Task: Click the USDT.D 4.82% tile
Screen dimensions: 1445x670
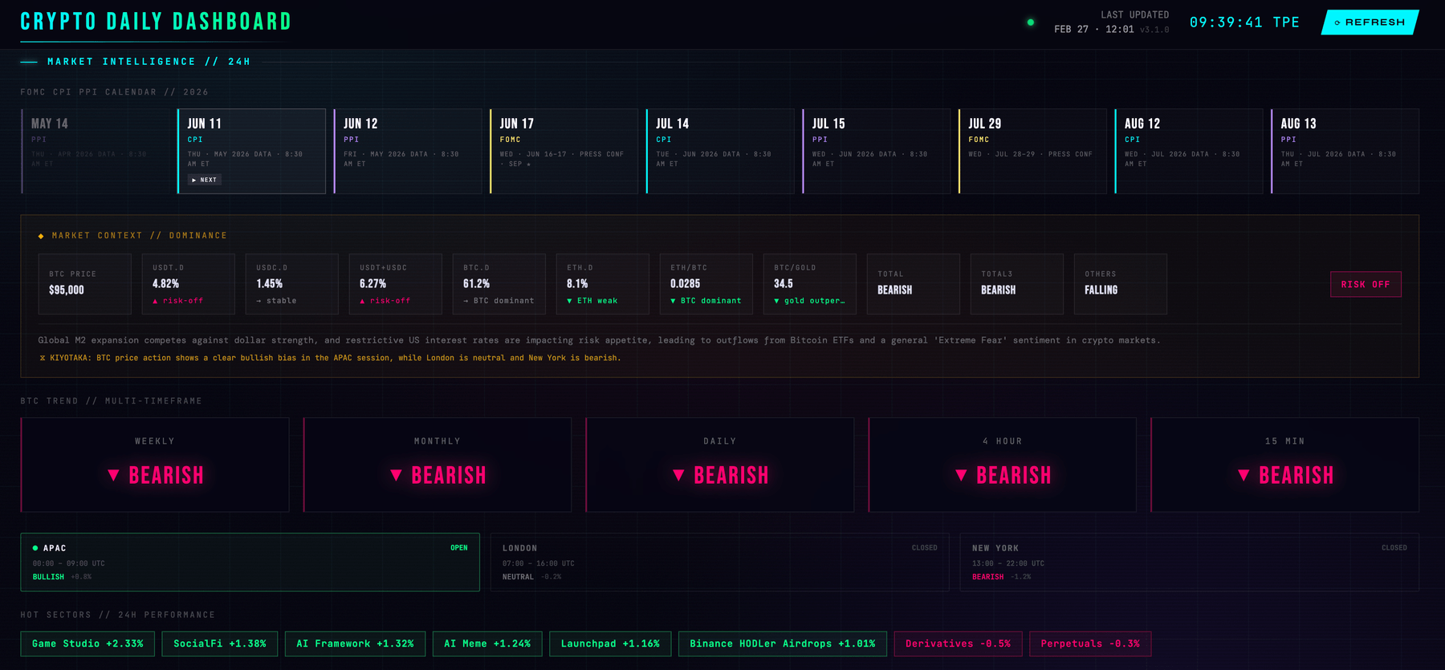Action: coord(188,284)
